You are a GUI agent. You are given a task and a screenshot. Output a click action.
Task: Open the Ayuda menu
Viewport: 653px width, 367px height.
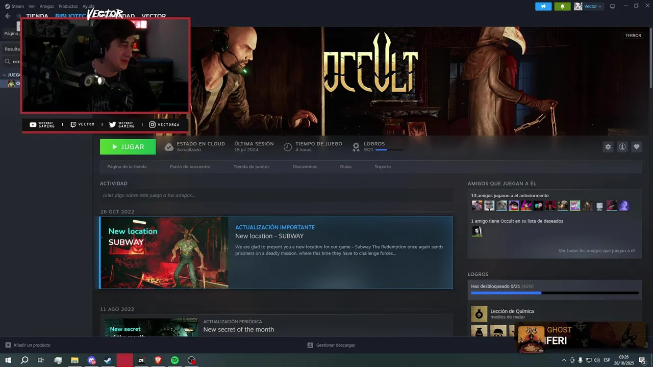click(88, 6)
